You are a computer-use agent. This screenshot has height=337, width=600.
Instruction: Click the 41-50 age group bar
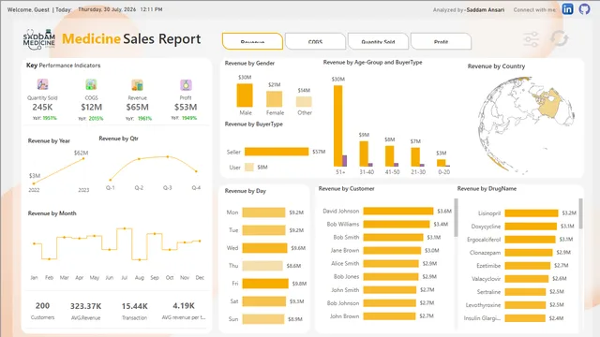tap(390, 156)
